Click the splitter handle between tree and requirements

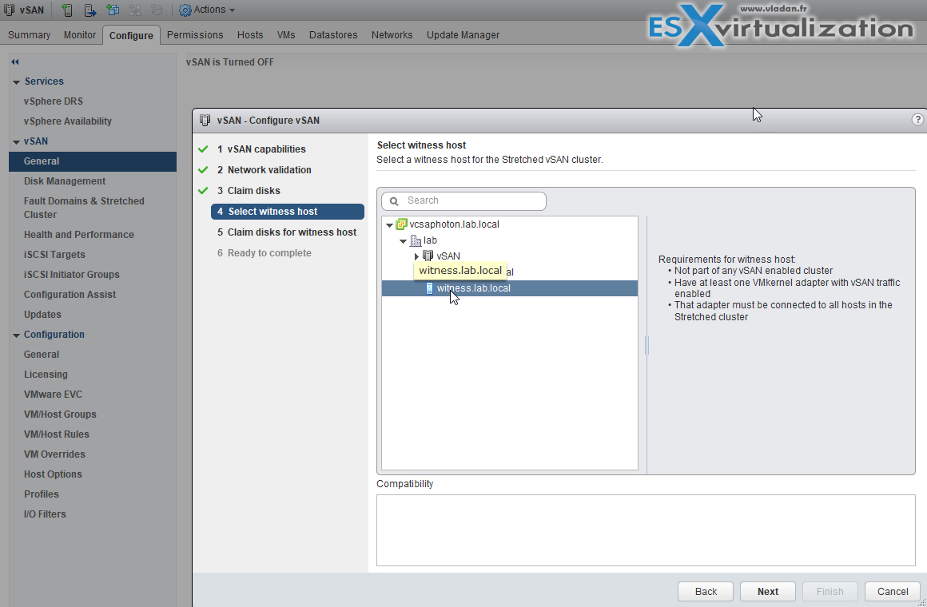point(647,345)
